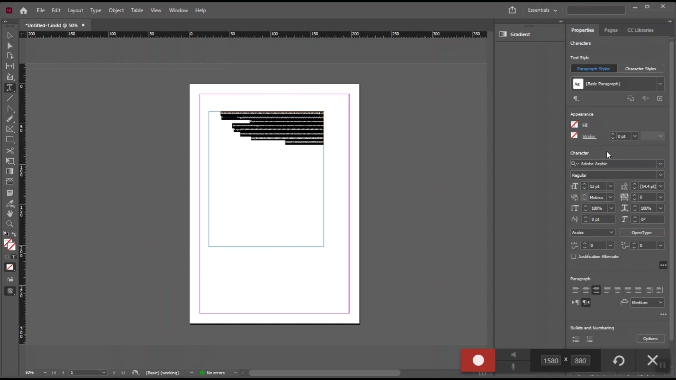Enable Justification Alternate checkbox
This screenshot has height=380, width=676.
(x=574, y=256)
